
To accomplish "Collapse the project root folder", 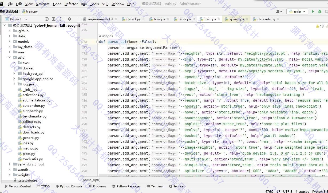I will coord(5,25).
